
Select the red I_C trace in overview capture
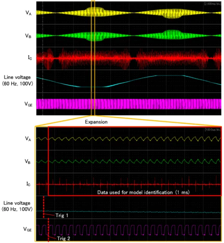[x=129, y=58]
